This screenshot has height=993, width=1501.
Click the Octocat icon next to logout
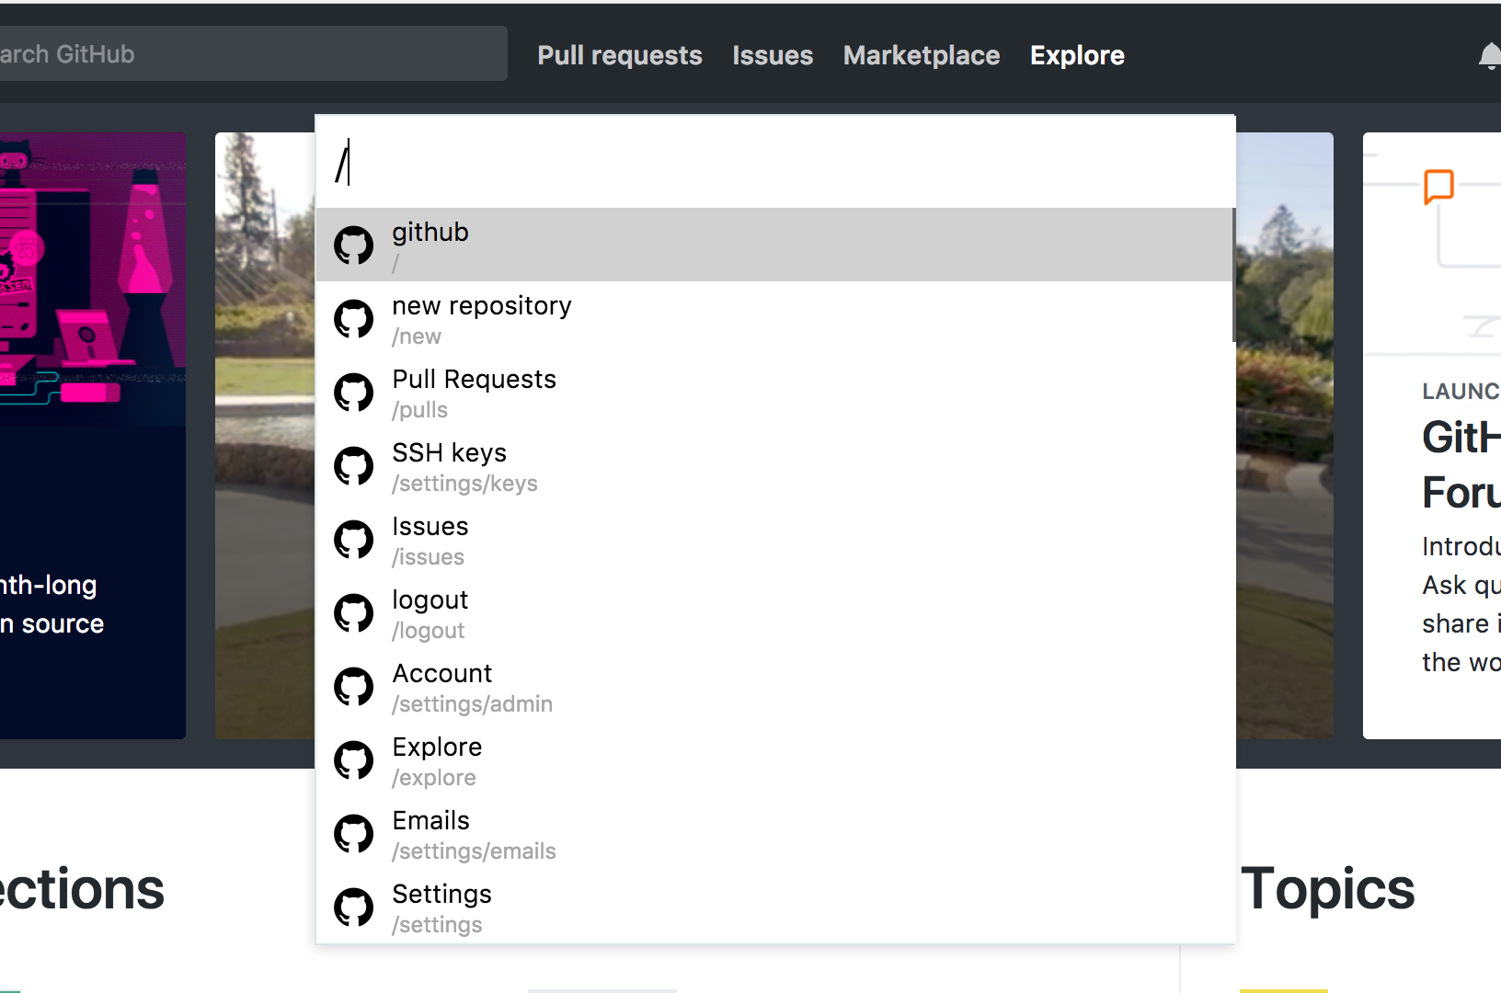(353, 613)
